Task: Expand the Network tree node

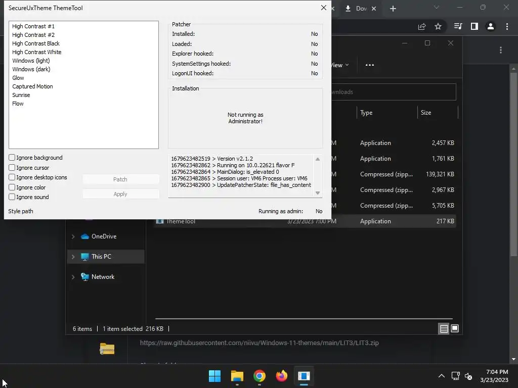Action: coord(73,277)
